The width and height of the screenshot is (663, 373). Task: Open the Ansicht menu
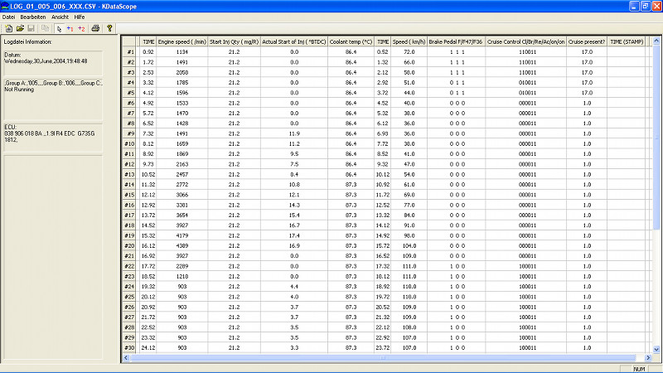60,17
